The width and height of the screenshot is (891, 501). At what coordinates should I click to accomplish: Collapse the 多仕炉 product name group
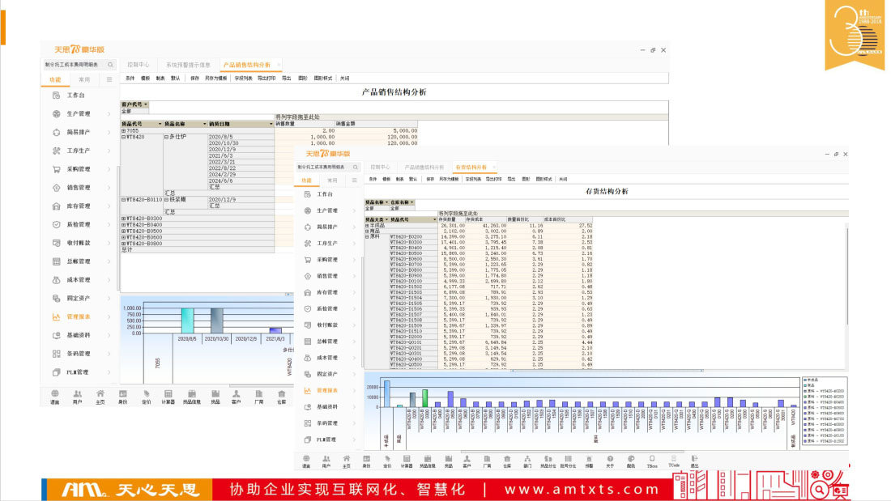click(x=166, y=137)
